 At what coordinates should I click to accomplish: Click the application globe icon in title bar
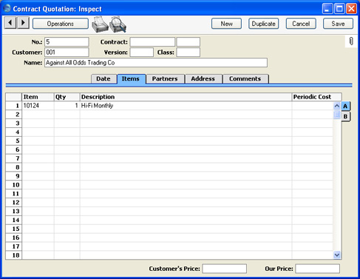tap(7, 8)
